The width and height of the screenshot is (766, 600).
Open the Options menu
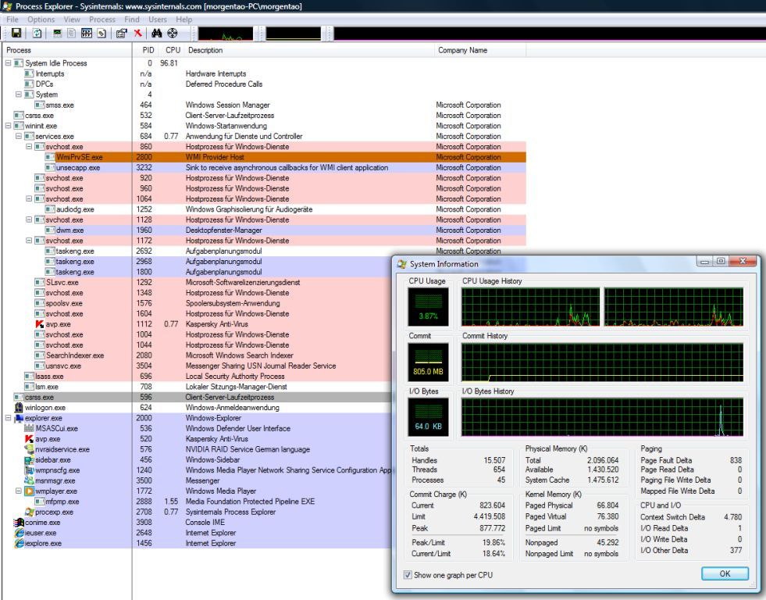pyautogui.click(x=41, y=20)
